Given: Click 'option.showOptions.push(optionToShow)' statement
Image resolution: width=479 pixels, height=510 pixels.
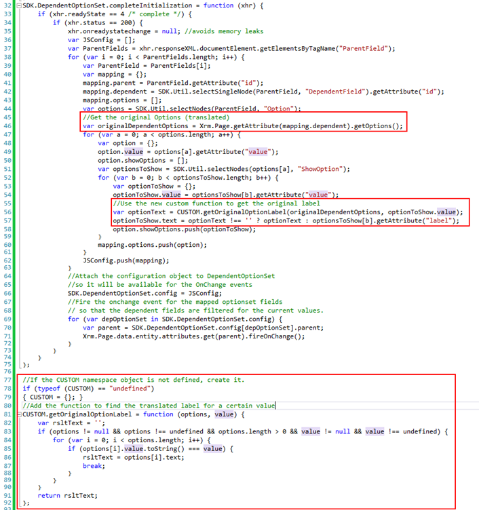Looking at the screenshot, I should click(x=184, y=230).
